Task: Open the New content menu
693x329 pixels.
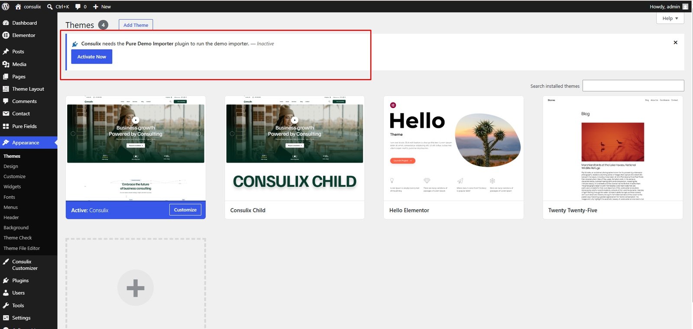Action: point(102,6)
